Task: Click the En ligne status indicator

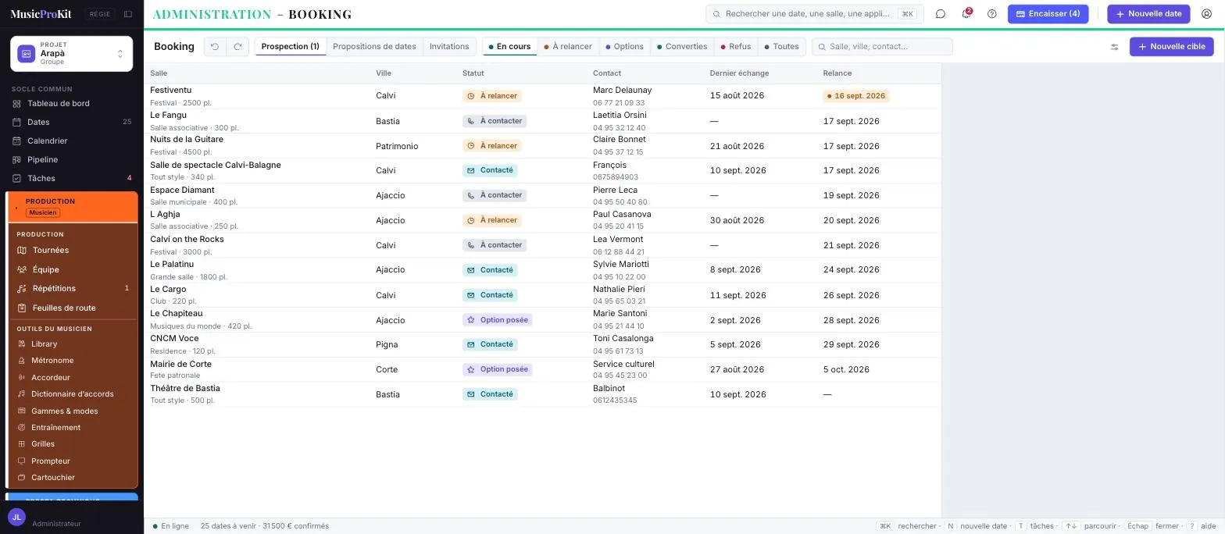Action: (x=171, y=526)
